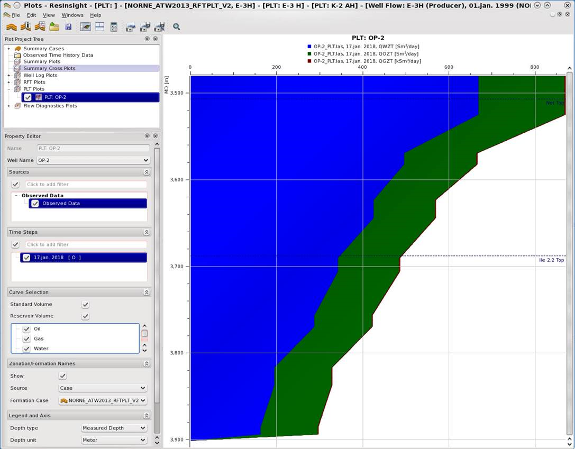Save the project with the save icon
The width and height of the screenshot is (575, 449).
click(x=69, y=26)
